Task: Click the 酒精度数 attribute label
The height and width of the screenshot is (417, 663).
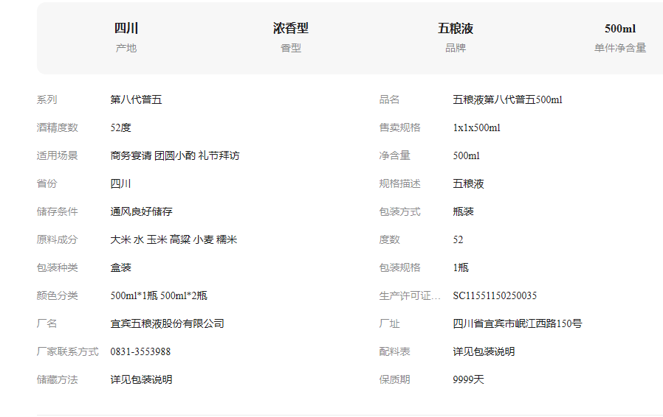Action: pos(57,127)
